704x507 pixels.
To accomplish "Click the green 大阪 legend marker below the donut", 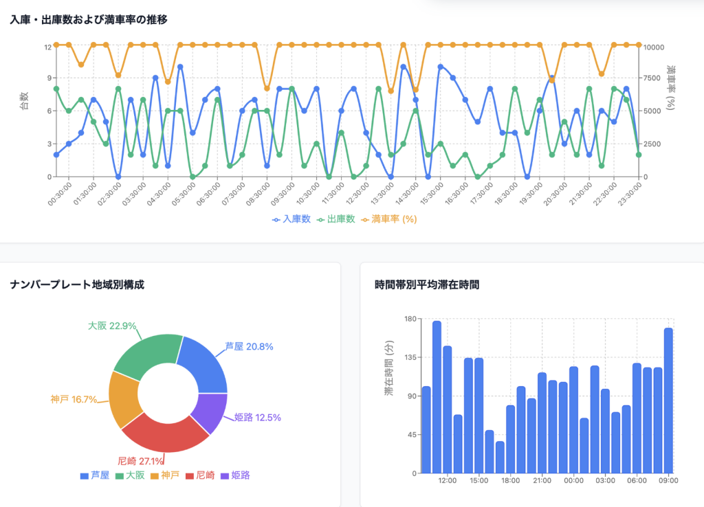I will pyautogui.click(x=120, y=475).
